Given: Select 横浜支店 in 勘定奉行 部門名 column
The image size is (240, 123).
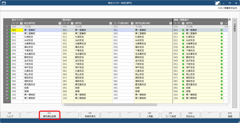Looking at the screenshot, I should [x=93, y=47].
